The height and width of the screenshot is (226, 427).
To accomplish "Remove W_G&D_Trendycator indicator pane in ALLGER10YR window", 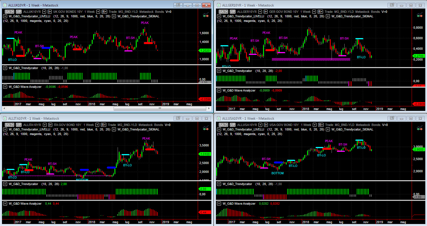I will pos(218,71).
